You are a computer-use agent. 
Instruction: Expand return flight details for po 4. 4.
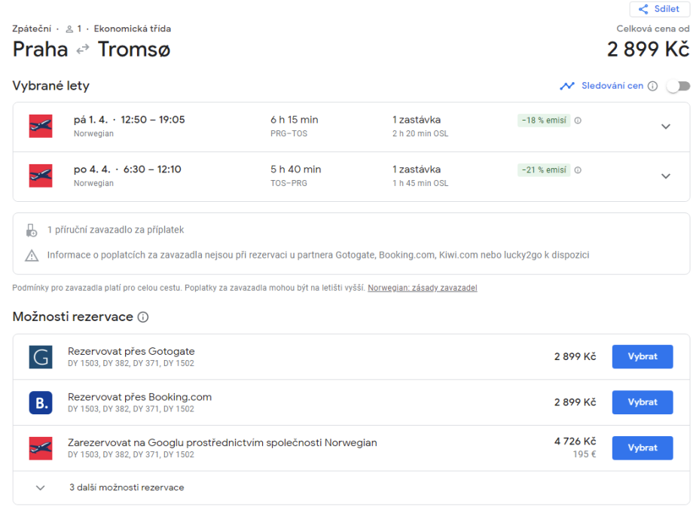point(665,176)
